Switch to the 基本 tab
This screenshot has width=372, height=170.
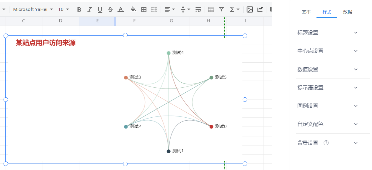(x=306, y=12)
